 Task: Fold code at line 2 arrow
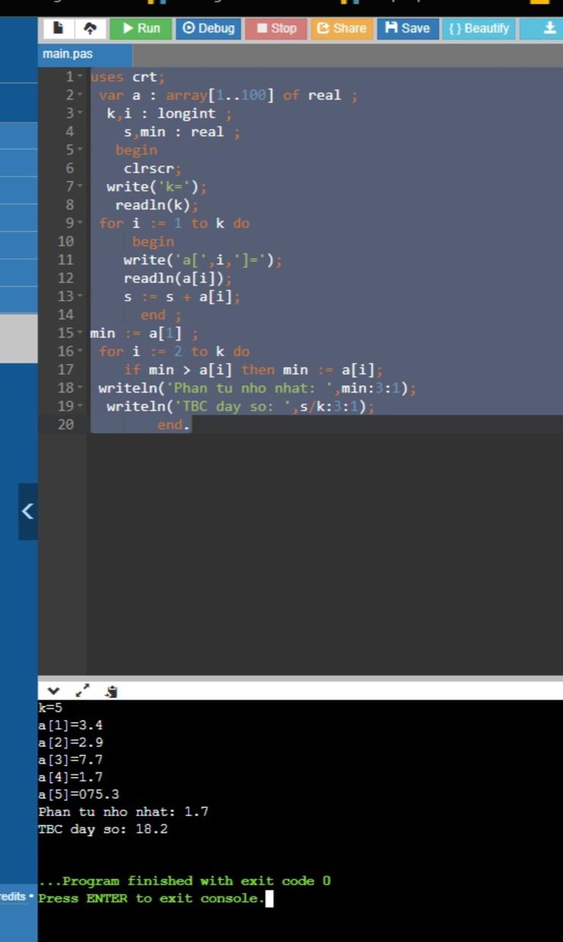[80, 95]
